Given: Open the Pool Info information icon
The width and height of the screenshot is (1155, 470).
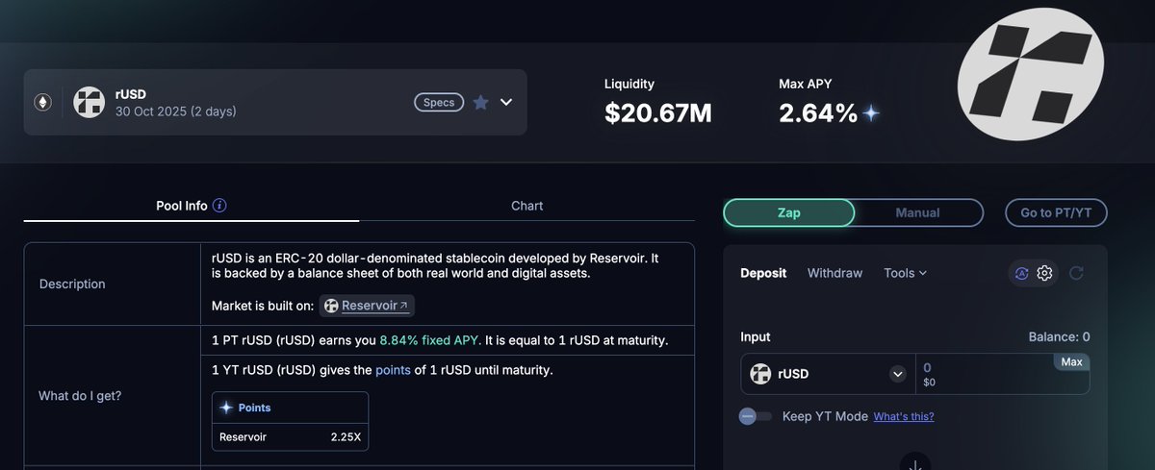Looking at the screenshot, I should coord(219,206).
